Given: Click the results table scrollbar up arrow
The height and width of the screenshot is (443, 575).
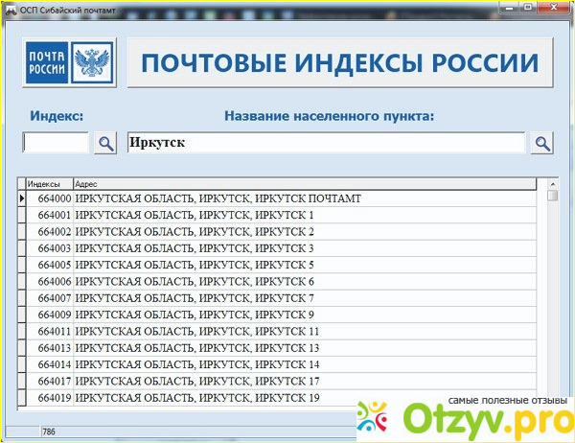Looking at the screenshot, I should (x=552, y=183).
